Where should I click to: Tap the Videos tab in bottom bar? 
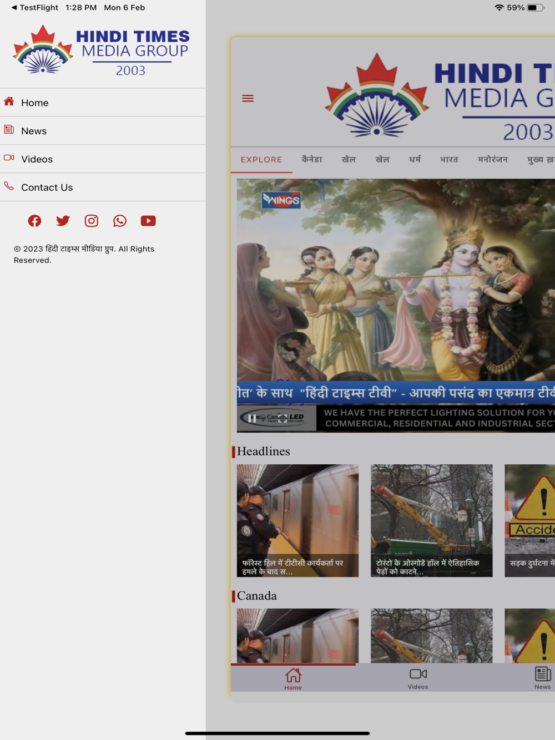(418, 678)
